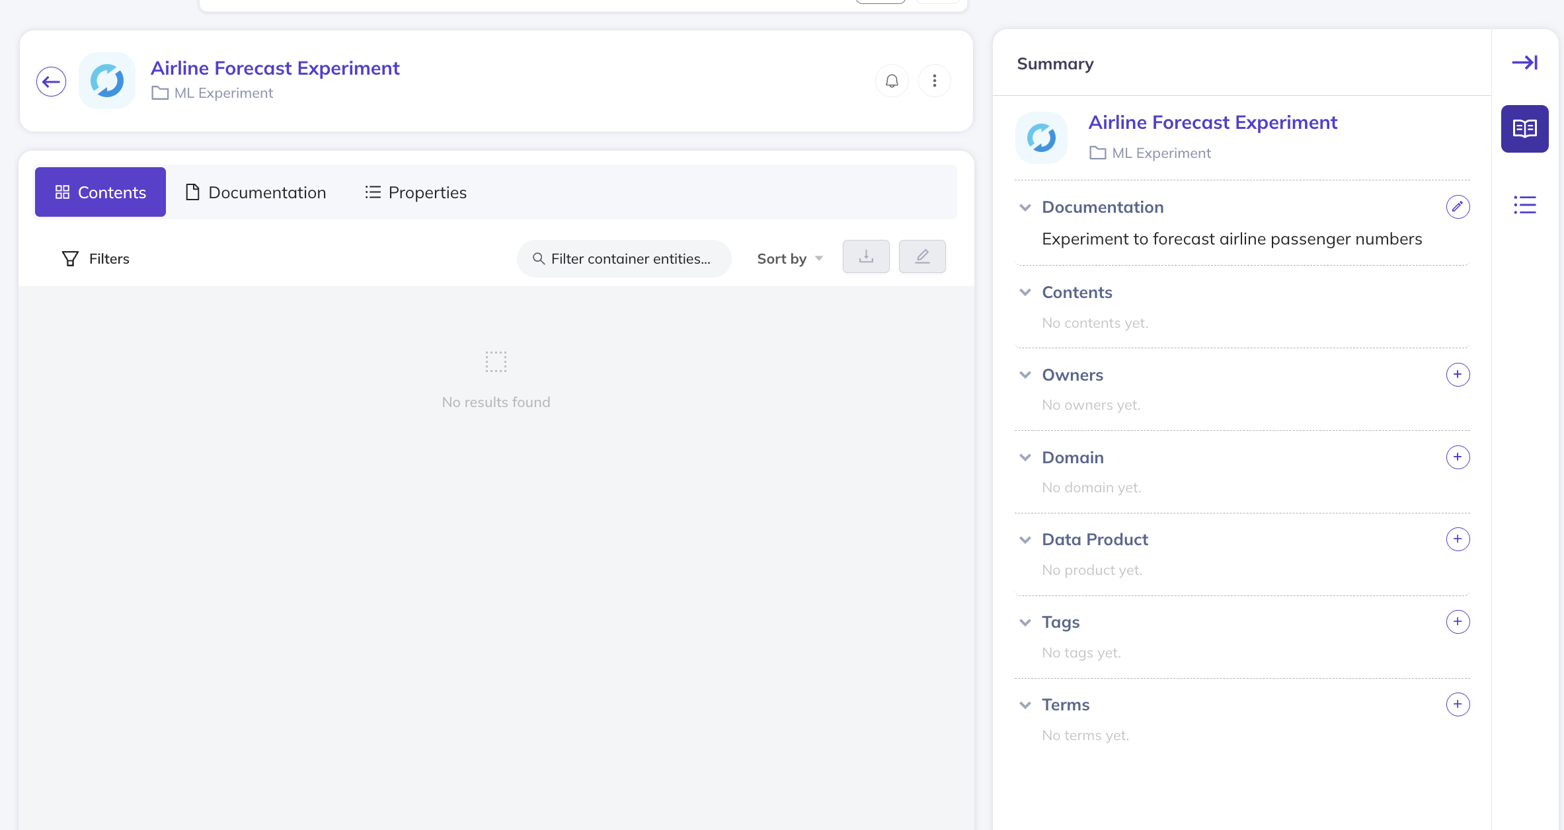The height and width of the screenshot is (830, 1564).
Task: Open the Filters button
Action: (x=95, y=259)
